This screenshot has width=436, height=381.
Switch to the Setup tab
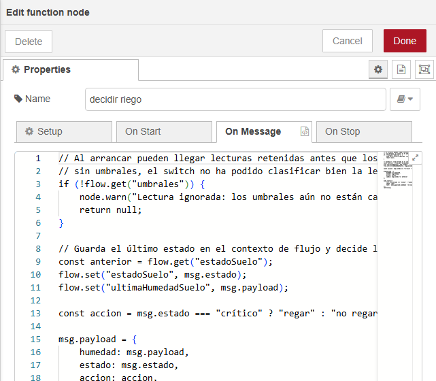pos(64,131)
